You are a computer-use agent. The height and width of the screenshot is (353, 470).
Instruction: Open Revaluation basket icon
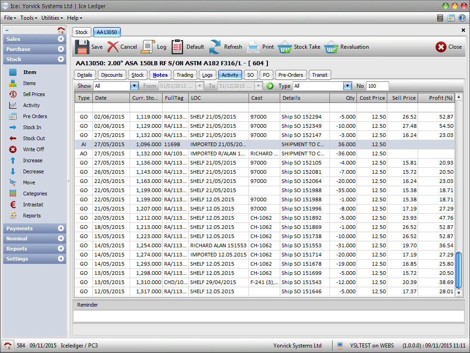pos(331,47)
